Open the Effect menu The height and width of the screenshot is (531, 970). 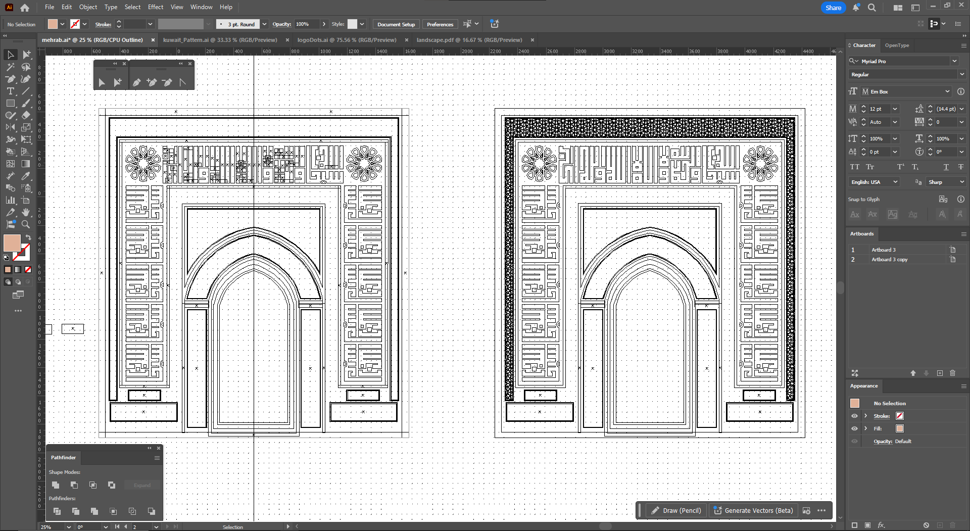(155, 7)
